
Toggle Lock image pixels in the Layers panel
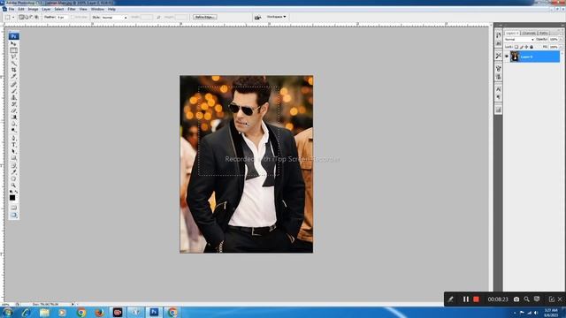521,47
